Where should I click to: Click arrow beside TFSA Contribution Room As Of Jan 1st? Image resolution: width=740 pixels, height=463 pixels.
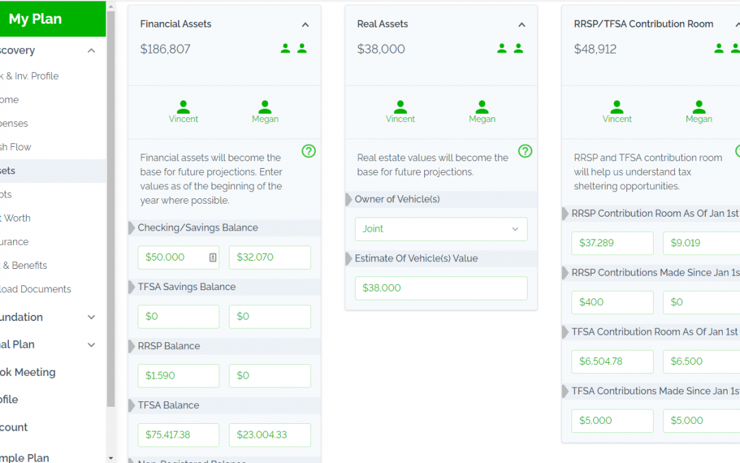(565, 332)
